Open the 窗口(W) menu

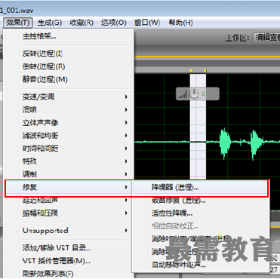(147, 23)
